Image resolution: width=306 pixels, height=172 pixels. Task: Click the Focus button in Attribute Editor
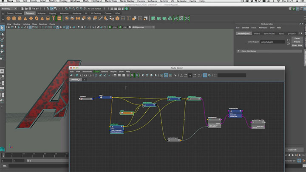pos(297,38)
